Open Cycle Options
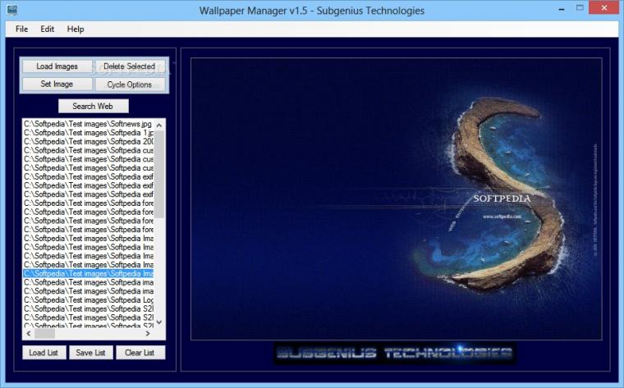The image size is (624, 388). (130, 84)
